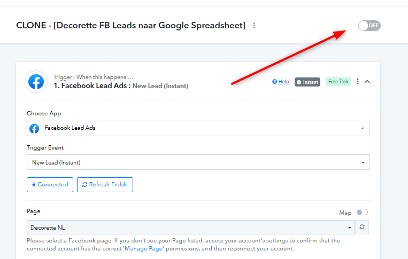
Task: Click the blue Help question-mark icon
Action: pyautogui.click(x=274, y=82)
